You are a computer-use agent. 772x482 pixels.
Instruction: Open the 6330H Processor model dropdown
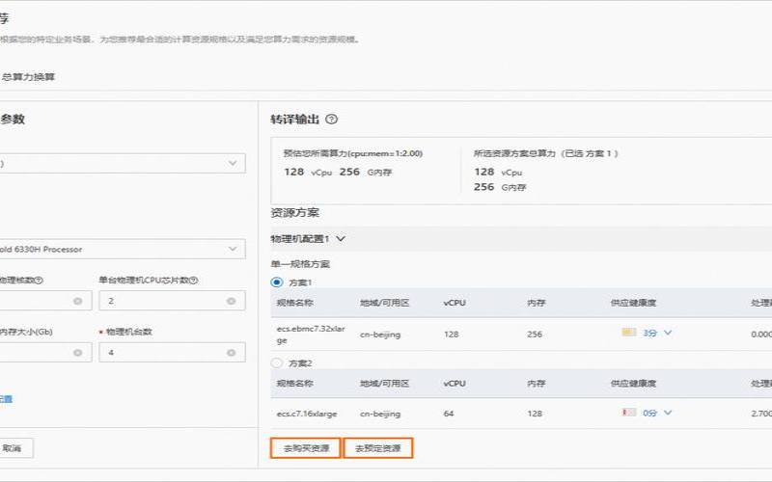point(232,250)
